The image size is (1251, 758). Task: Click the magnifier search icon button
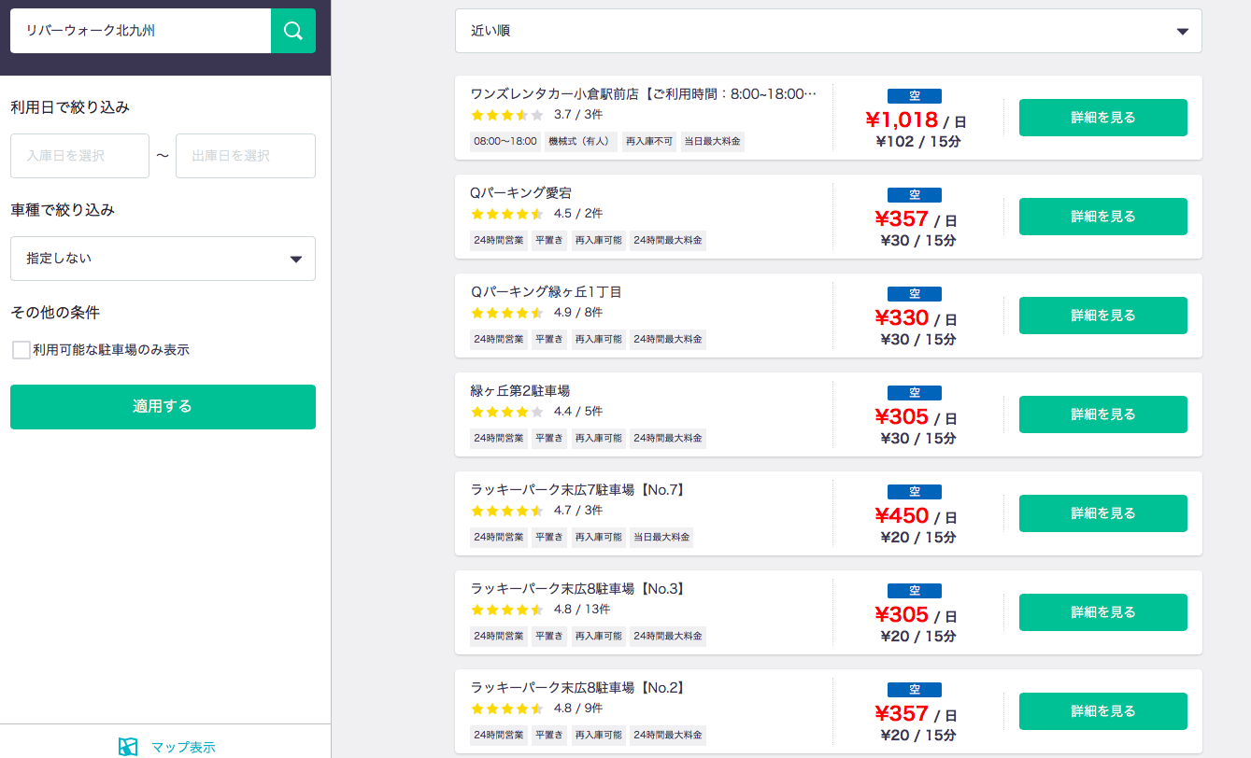(293, 31)
